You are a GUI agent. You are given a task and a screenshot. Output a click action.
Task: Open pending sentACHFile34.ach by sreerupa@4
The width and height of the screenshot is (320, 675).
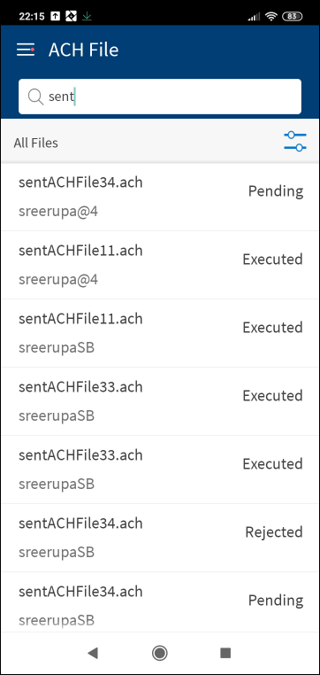[160, 198]
